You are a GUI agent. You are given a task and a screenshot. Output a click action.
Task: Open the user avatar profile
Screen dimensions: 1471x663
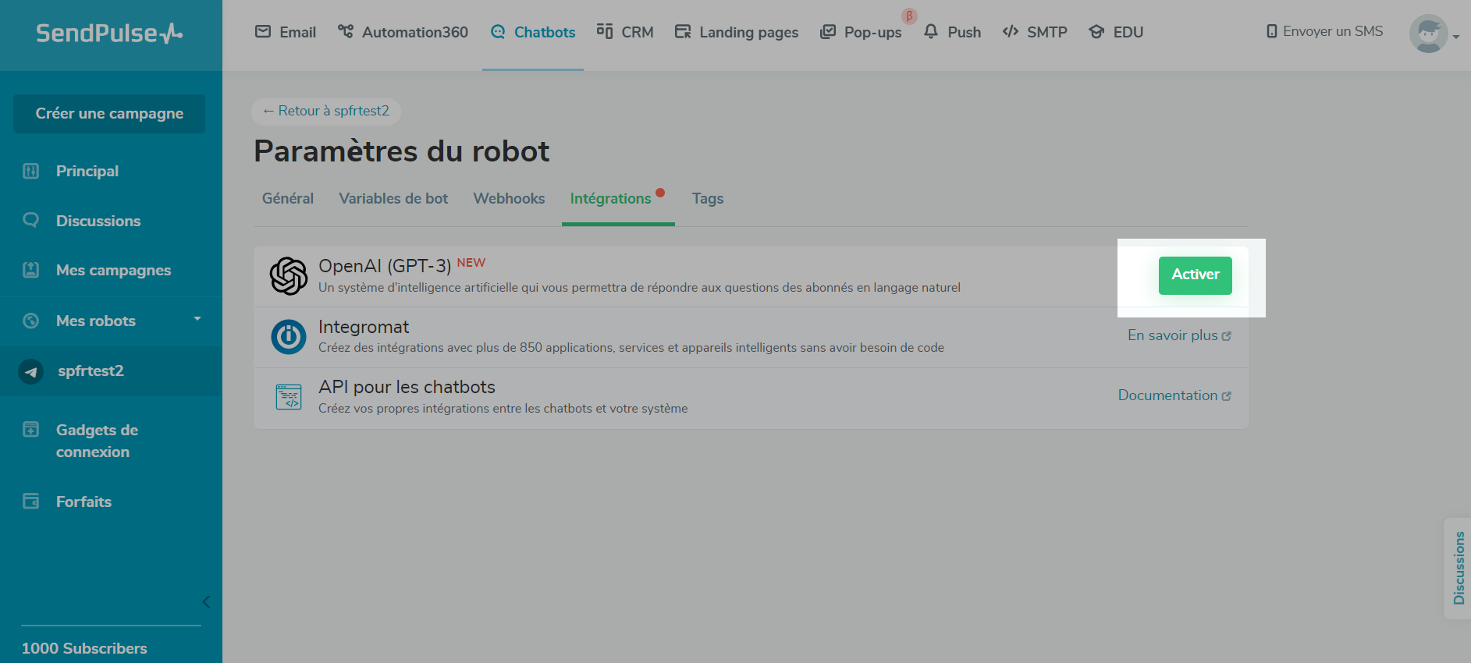[1429, 34]
